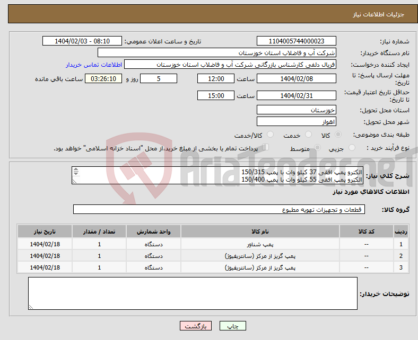This screenshot has height=340, width=418.
Task: Click the شهر محل تحویل field showing اهواز
Action: (x=296, y=122)
